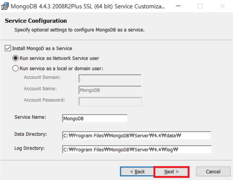Viewport: 233px width, 180px height.
Task: Choose Run service as local or domain user
Action: [16, 68]
